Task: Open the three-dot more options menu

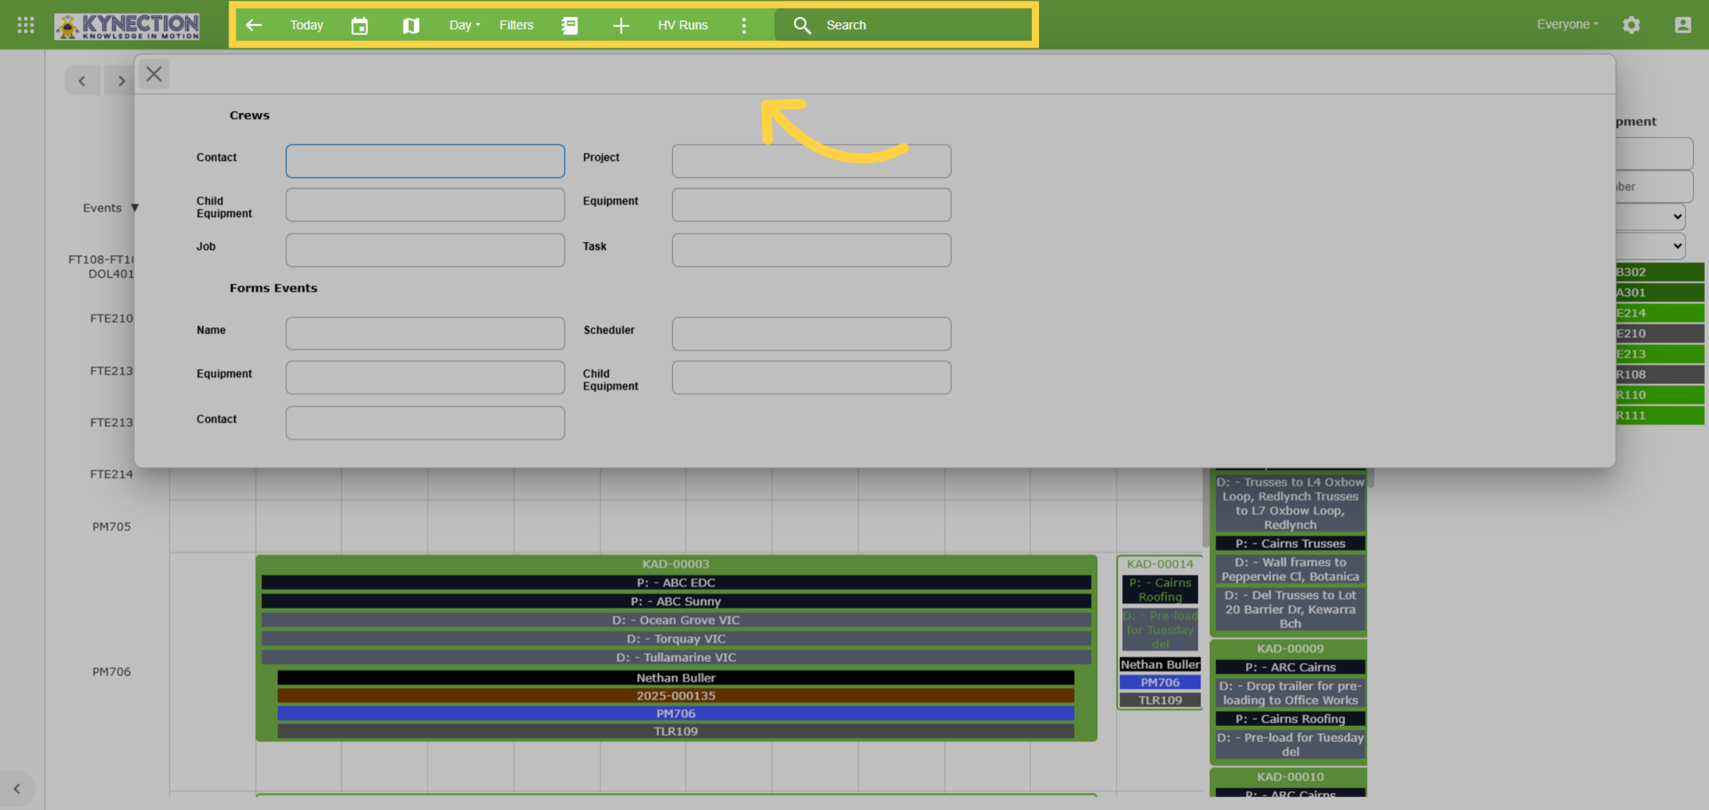Action: (x=744, y=25)
